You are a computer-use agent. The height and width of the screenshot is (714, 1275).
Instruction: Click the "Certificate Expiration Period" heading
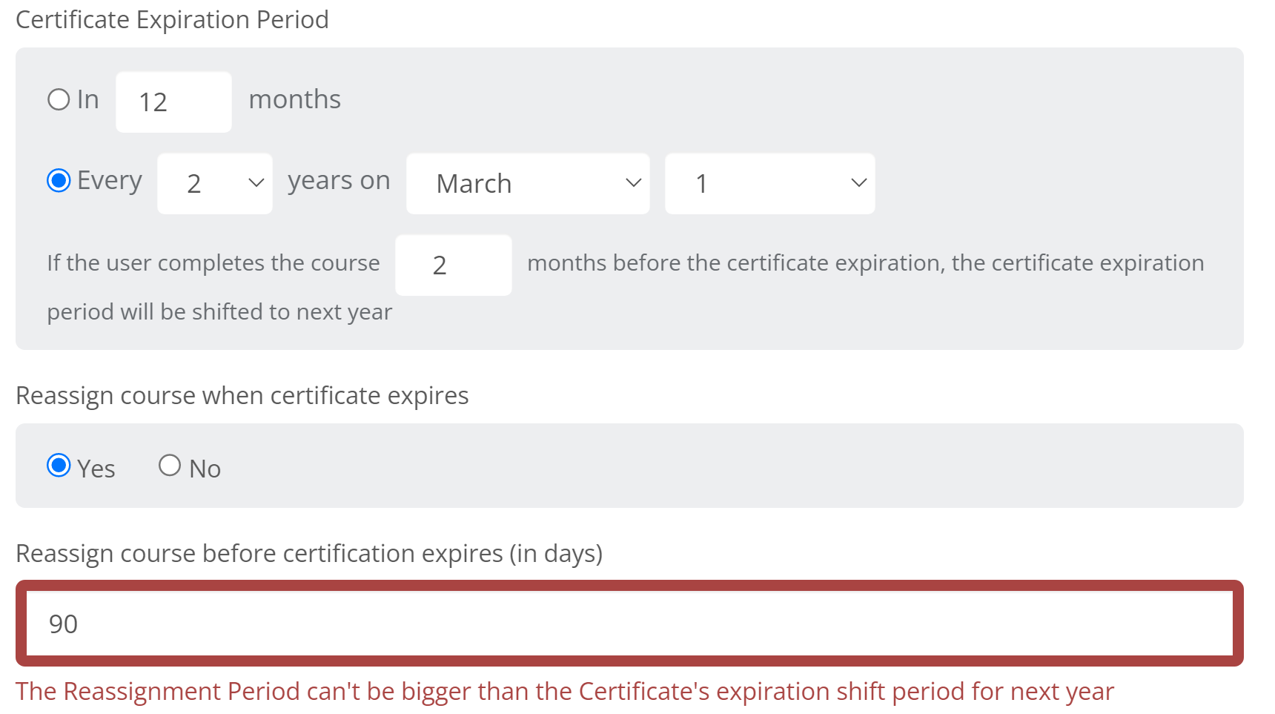tap(172, 20)
